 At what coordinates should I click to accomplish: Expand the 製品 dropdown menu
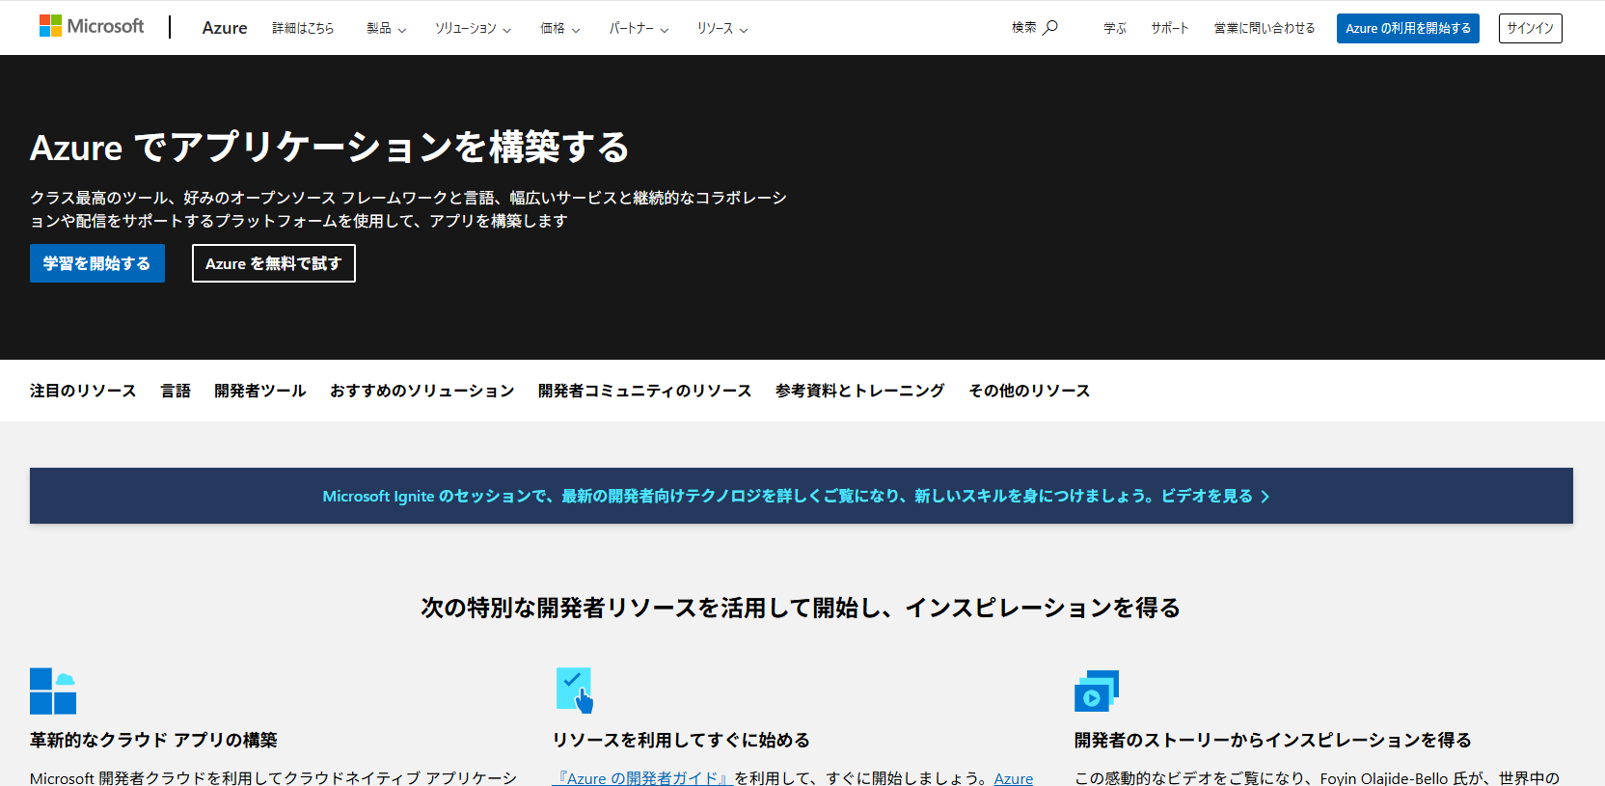coord(386,28)
